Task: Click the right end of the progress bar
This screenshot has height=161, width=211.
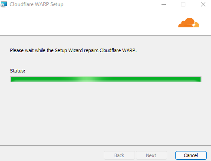Action: pos(200,79)
